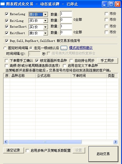The height and width of the screenshot is (164, 122).
Task: Click the window title bar icon
Action: pos(3,4)
